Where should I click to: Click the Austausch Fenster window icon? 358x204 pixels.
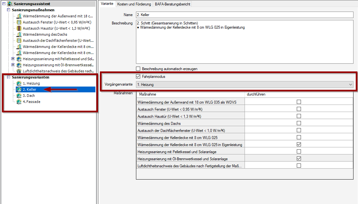tap(19, 22)
